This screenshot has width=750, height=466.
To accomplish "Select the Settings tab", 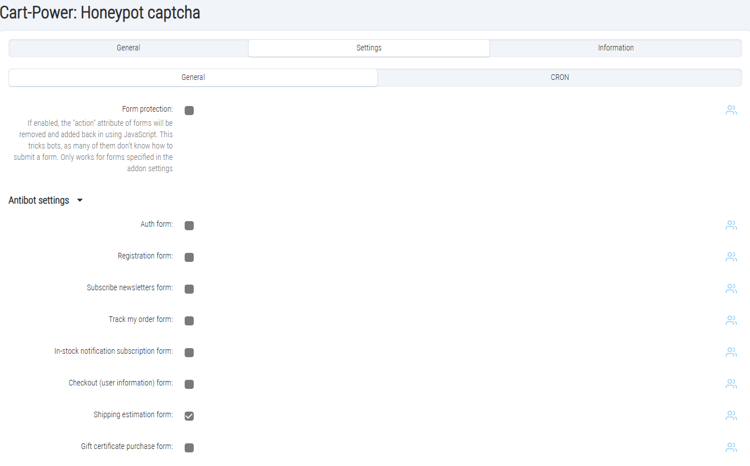I will click(x=369, y=48).
